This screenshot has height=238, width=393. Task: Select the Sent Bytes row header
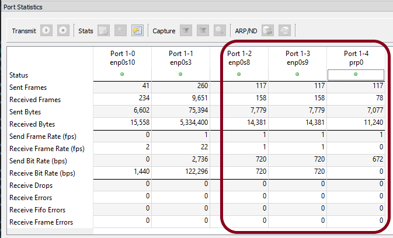[x=25, y=112]
